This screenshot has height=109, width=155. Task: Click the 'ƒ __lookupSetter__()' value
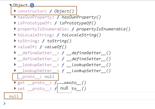tap(86, 71)
